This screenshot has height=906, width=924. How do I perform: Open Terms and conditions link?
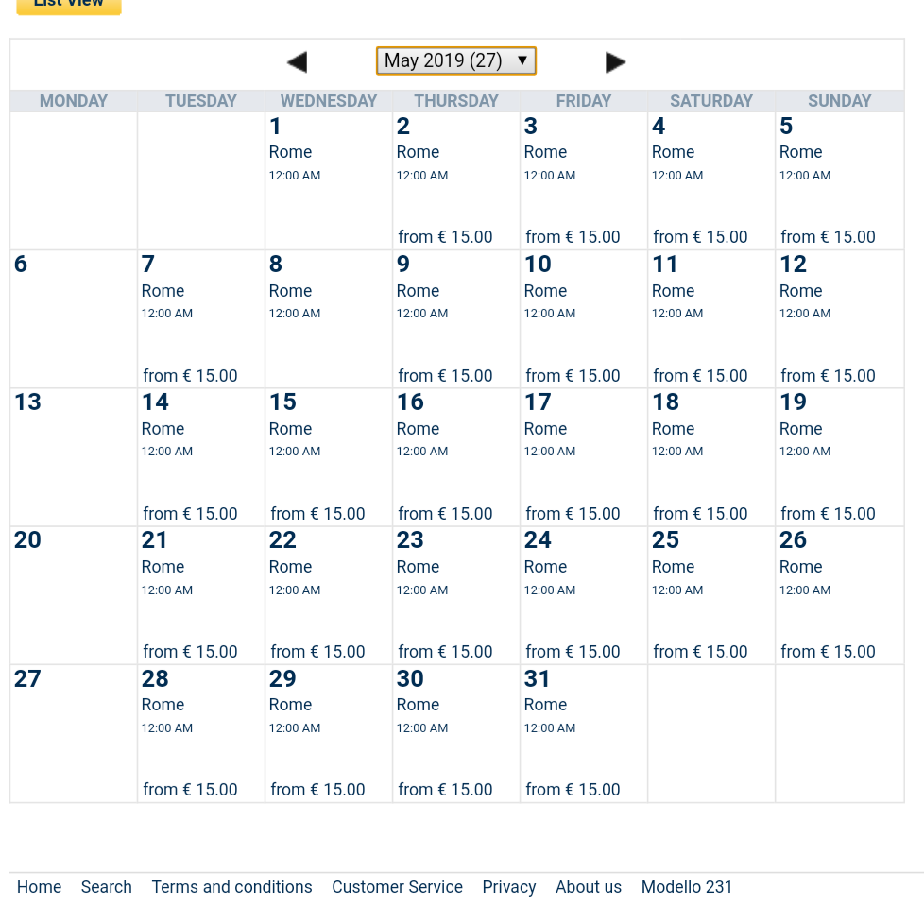[231, 887]
